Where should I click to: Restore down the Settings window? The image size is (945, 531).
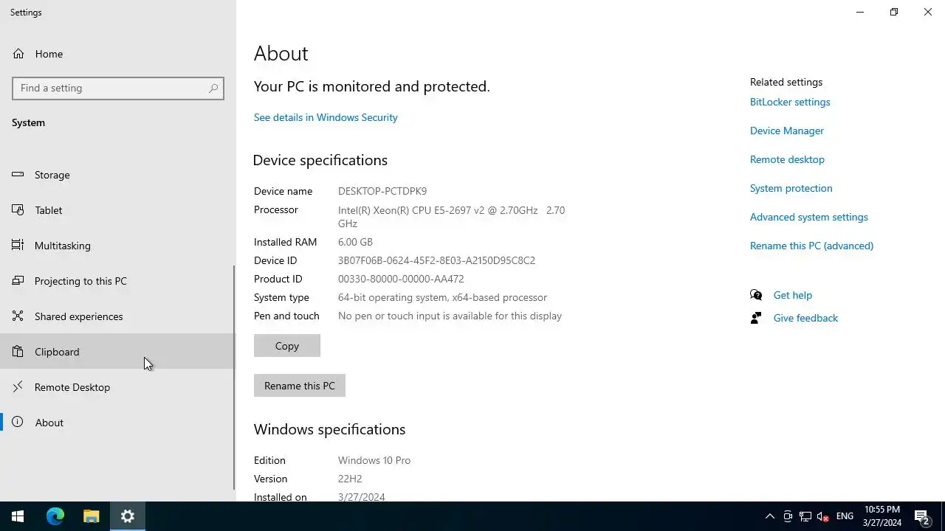(894, 12)
